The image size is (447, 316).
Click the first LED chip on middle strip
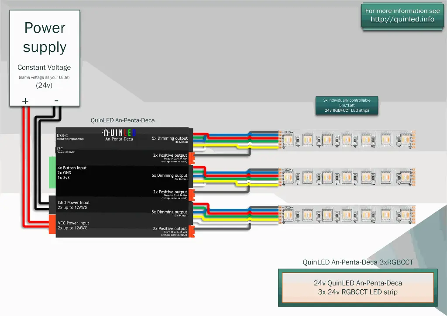tap(288, 178)
